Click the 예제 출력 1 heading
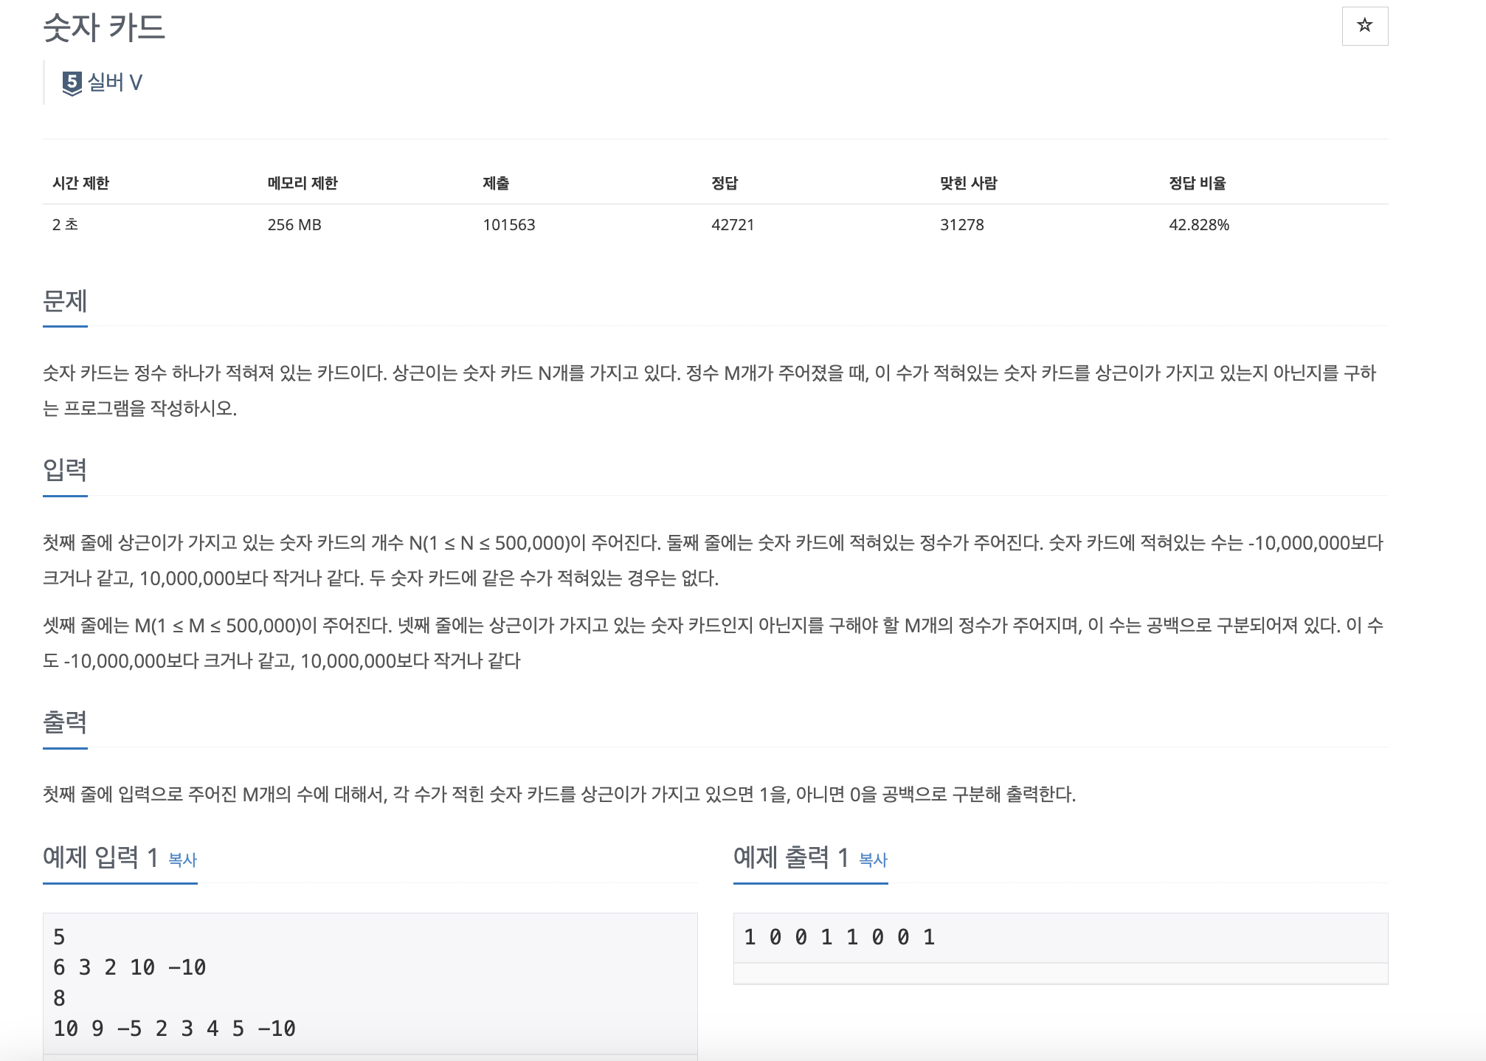Image resolution: width=1486 pixels, height=1061 pixels. [x=790, y=857]
